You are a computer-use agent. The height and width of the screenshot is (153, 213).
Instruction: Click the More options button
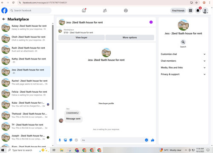coord(130,37)
